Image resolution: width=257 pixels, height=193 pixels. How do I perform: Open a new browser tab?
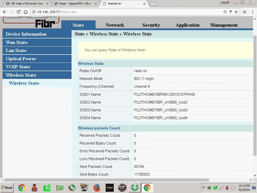point(154,4)
